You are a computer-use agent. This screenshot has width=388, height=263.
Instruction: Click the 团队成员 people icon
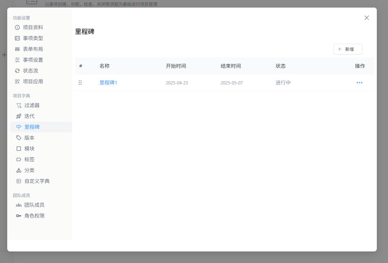coord(19,205)
